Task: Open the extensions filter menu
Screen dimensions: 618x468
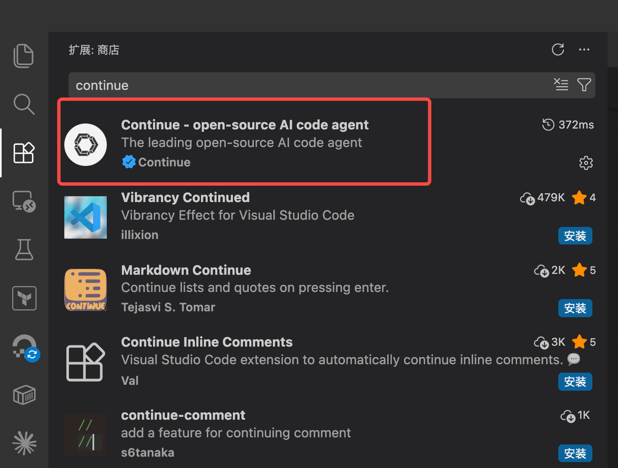Action: [x=584, y=85]
